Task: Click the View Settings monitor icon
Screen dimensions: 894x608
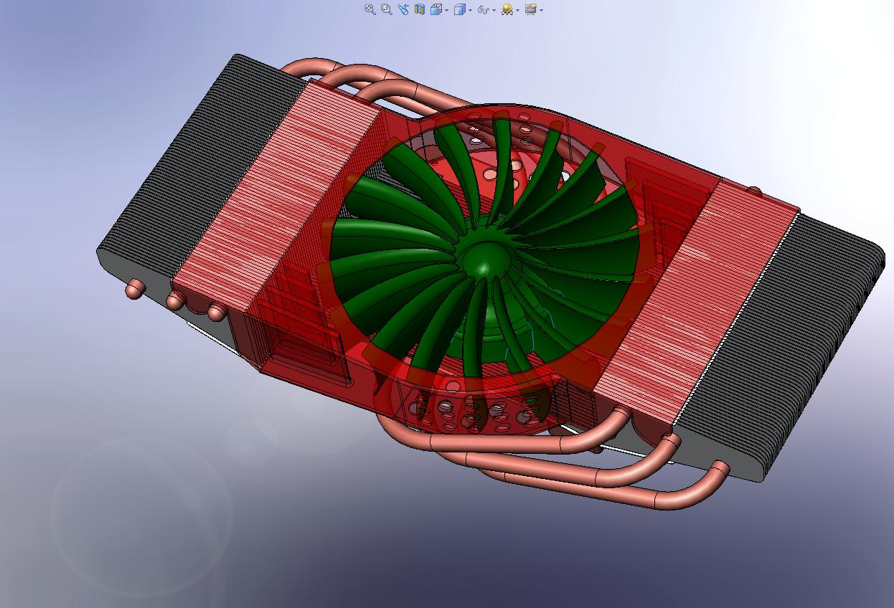Action: click(531, 9)
